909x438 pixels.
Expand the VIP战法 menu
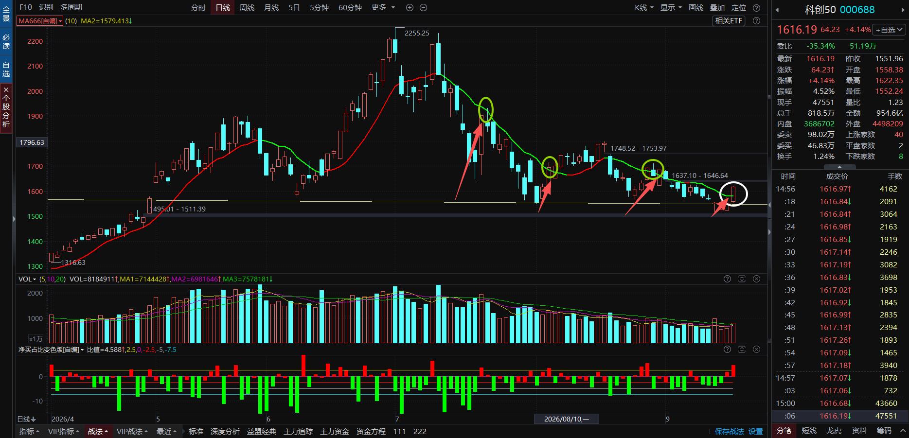[133, 432]
